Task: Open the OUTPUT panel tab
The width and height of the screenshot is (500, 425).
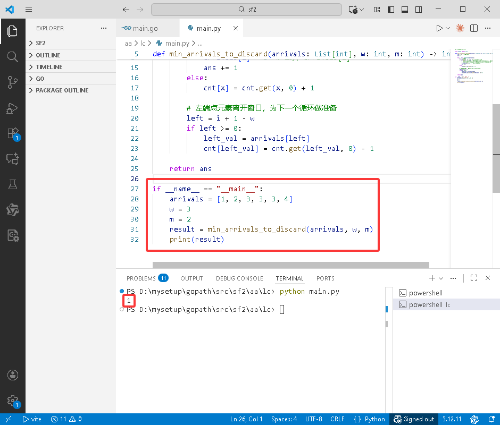Action: 191,278
